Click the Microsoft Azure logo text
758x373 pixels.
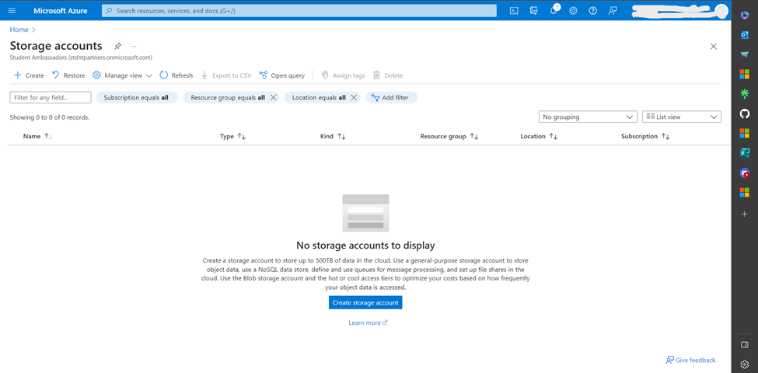(61, 11)
